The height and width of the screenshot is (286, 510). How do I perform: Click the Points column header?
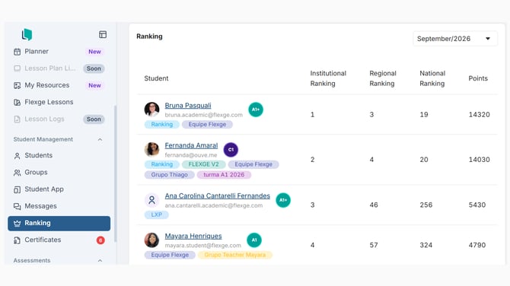point(478,78)
